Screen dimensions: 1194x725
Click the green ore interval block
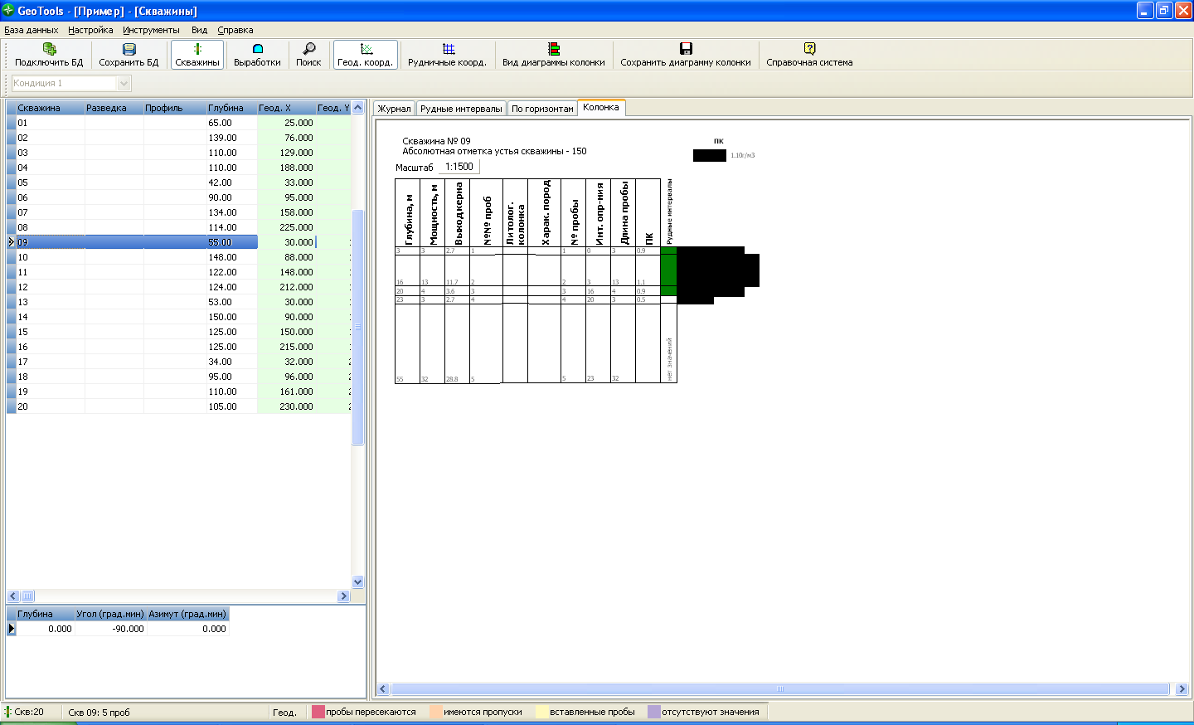(x=668, y=271)
